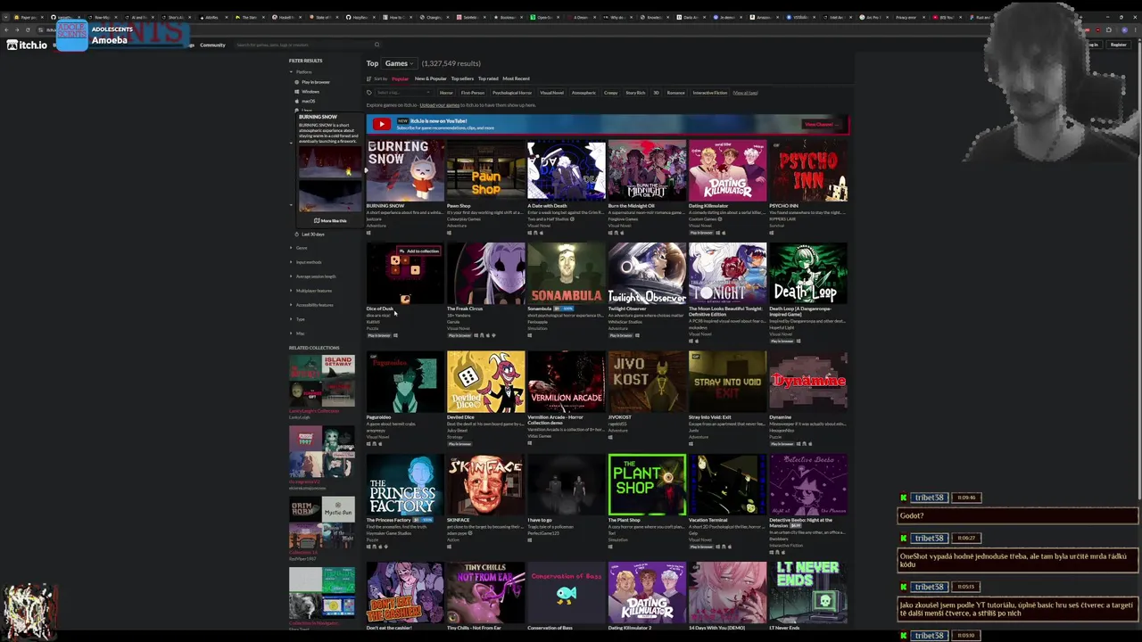Open the Select a tag dropdown
Viewport: 1142px width, 642px height.
[x=401, y=93]
